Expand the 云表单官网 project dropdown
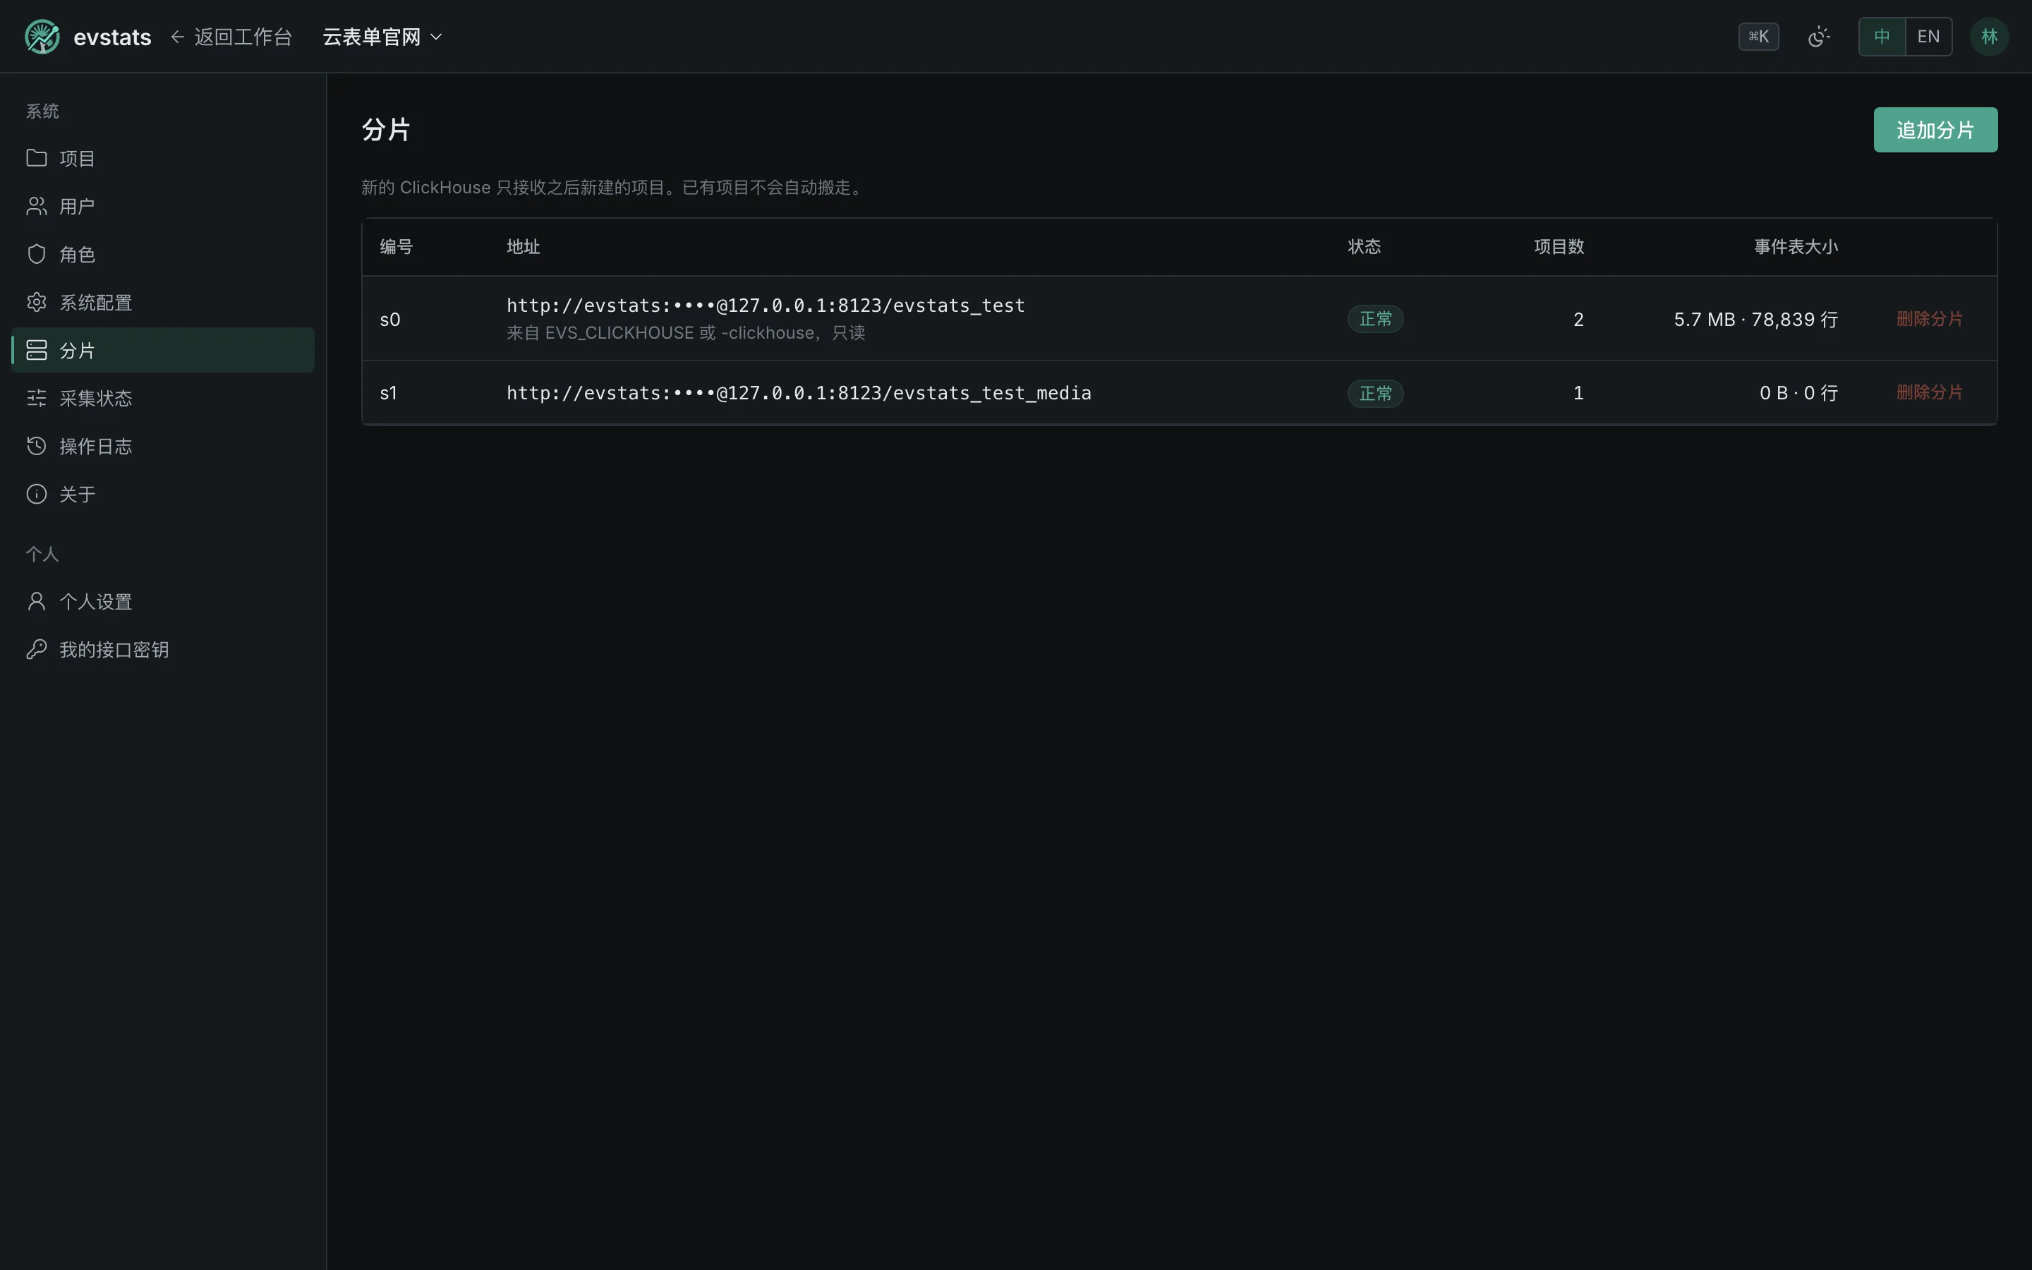The height and width of the screenshot is (1270, 2032). 383,36
